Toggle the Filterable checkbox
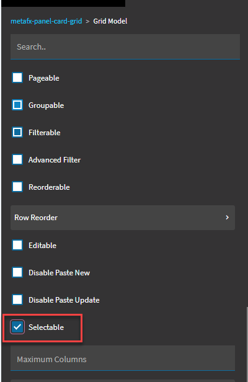The height and width of the screenshot is (382, 248). tap(17, 132)
